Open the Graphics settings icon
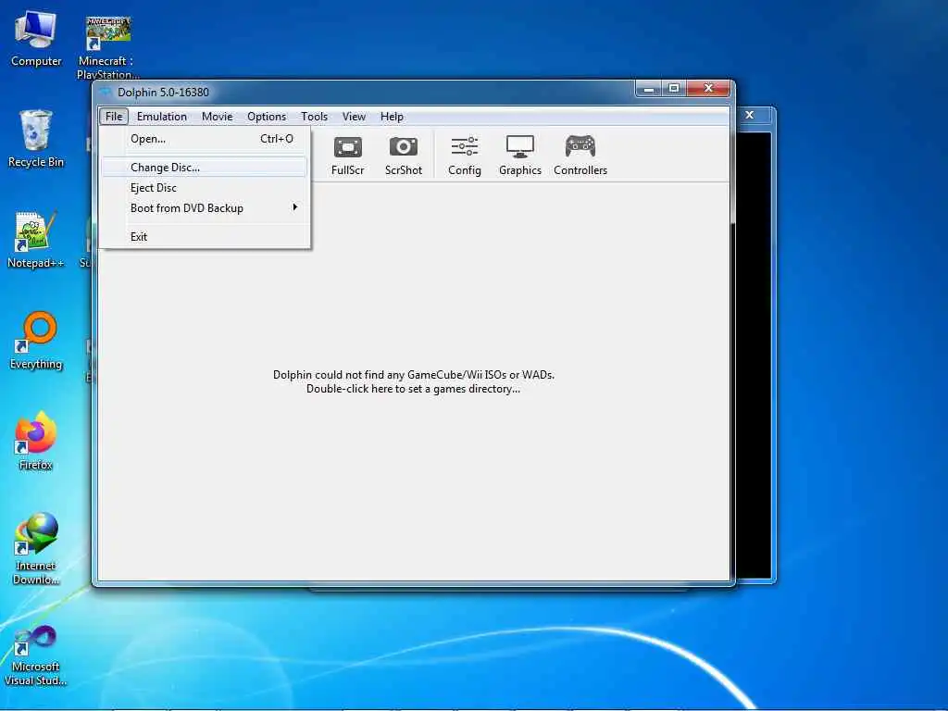 pos(520,156)
